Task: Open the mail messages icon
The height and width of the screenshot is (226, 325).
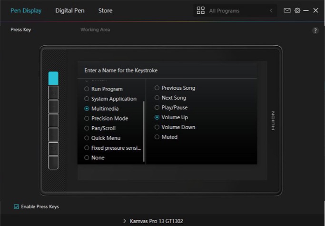Action: coord(287,10)
